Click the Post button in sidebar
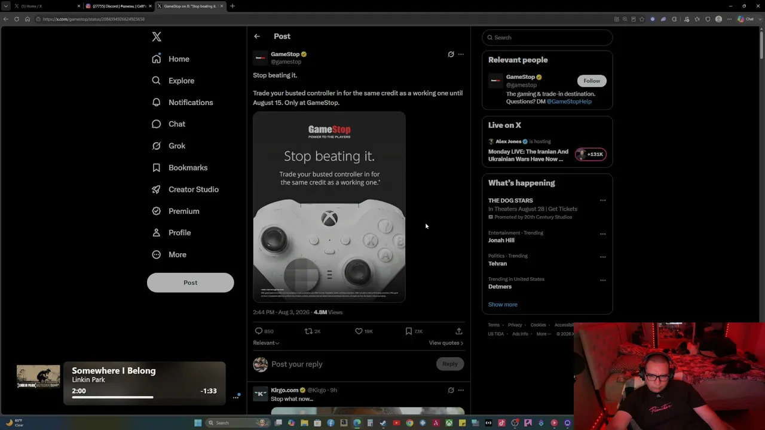 coord(191,282)
